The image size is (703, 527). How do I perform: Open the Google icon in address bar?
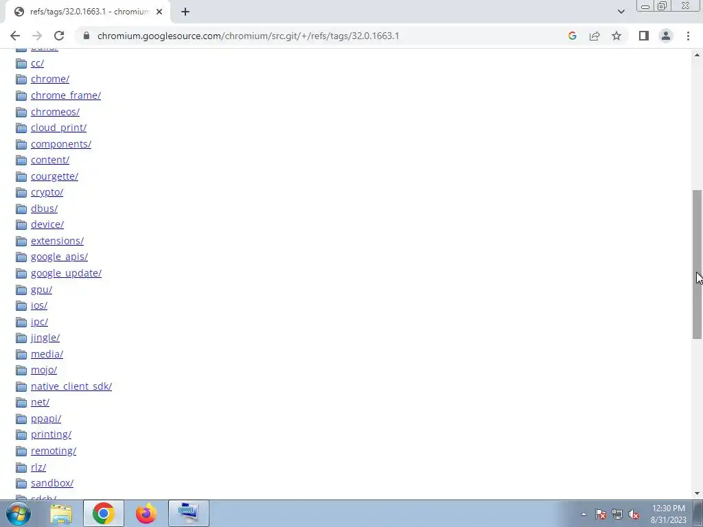572,36
